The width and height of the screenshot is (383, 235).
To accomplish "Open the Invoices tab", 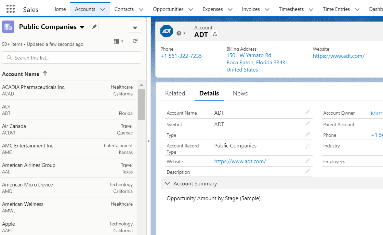I will click(x=251, y=9).
